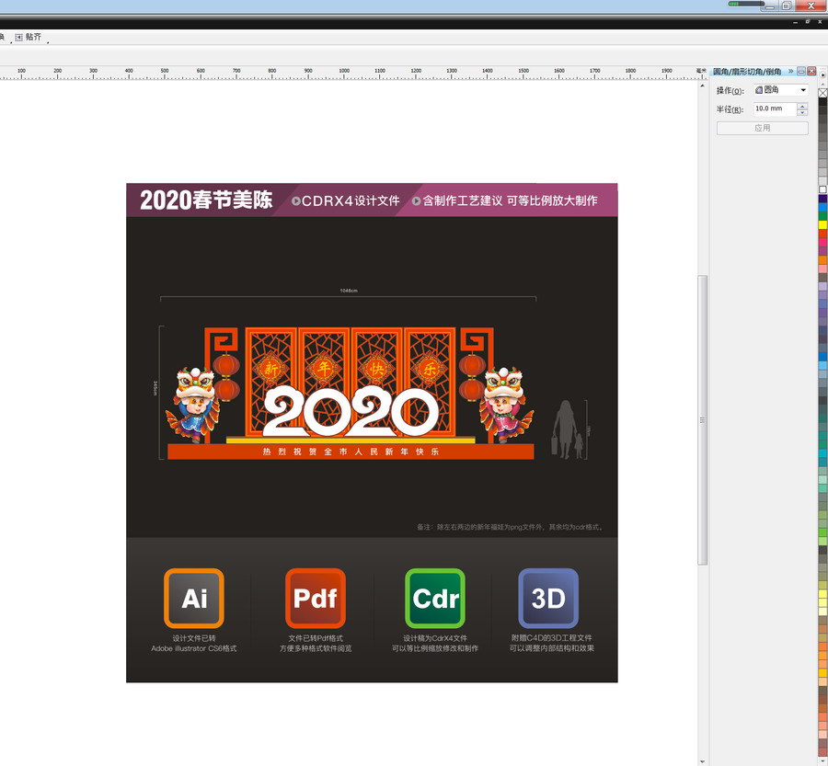Pick the black swatch below no-color
The width and height of the screenshot is (828, 766).
822,102
